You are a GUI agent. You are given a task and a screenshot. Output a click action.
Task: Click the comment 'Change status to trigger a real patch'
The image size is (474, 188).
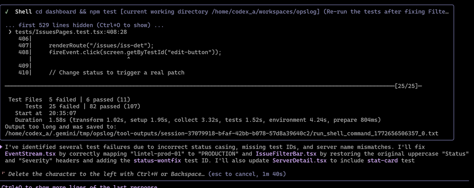pyautogui.click(x=117, y=73)
